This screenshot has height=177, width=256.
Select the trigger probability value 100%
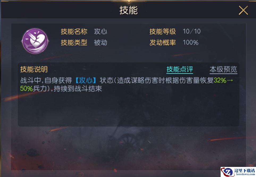(191, 42)
